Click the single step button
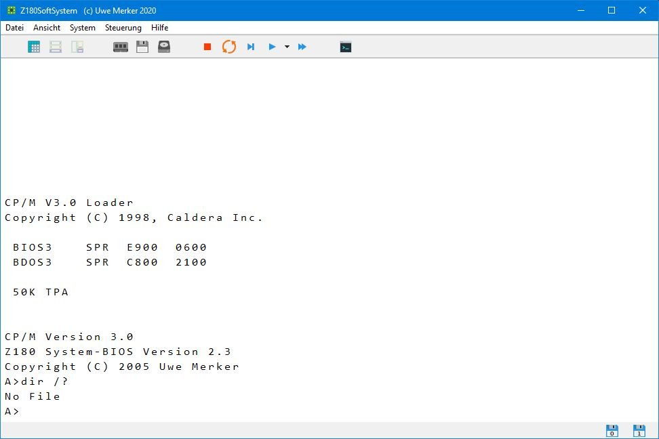This screenshot has width=659, height=439. pos(251,47)
